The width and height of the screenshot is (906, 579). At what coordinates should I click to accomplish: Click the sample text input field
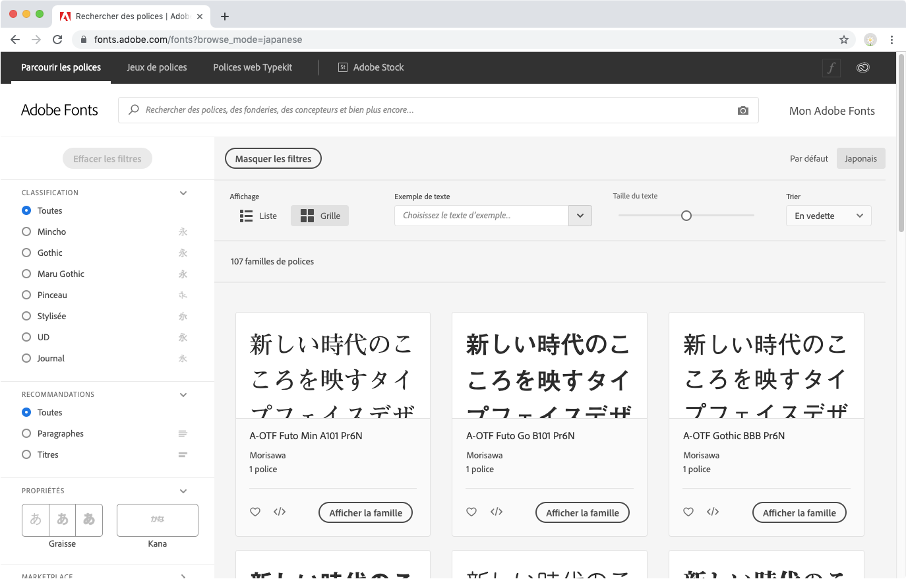point(481,216)
